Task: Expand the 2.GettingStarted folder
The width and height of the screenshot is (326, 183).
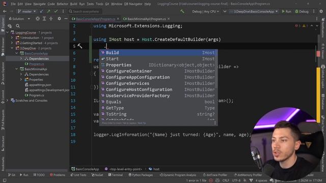Action: (x=12, y=43)
